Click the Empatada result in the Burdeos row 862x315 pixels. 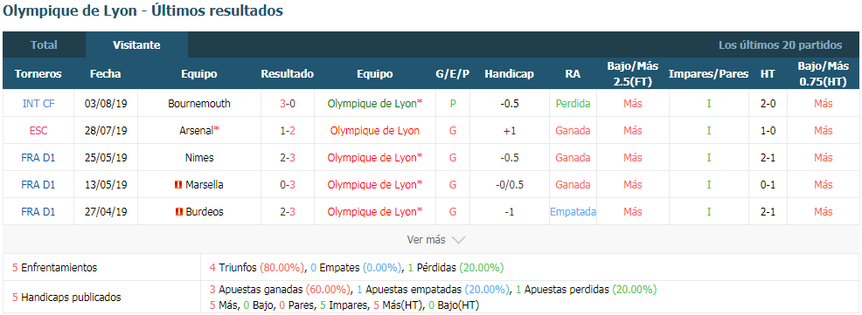[573, 212]
